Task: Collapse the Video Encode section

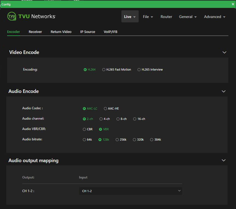Action: pyautogui.click(x=224, y=52)
